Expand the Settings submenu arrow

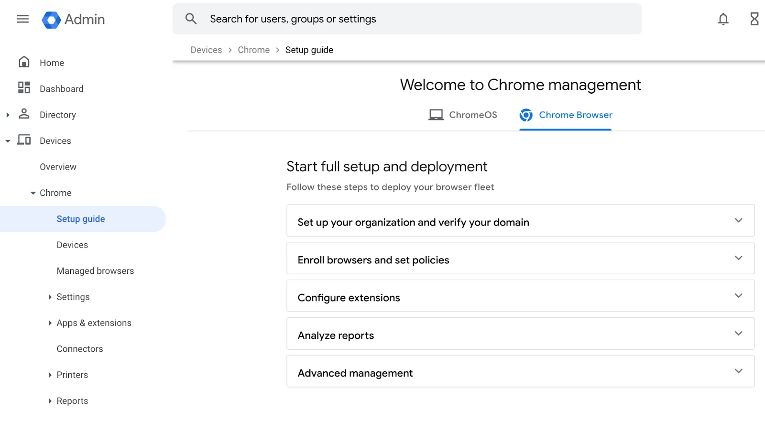pyautogui.click(x=50, y=297)
